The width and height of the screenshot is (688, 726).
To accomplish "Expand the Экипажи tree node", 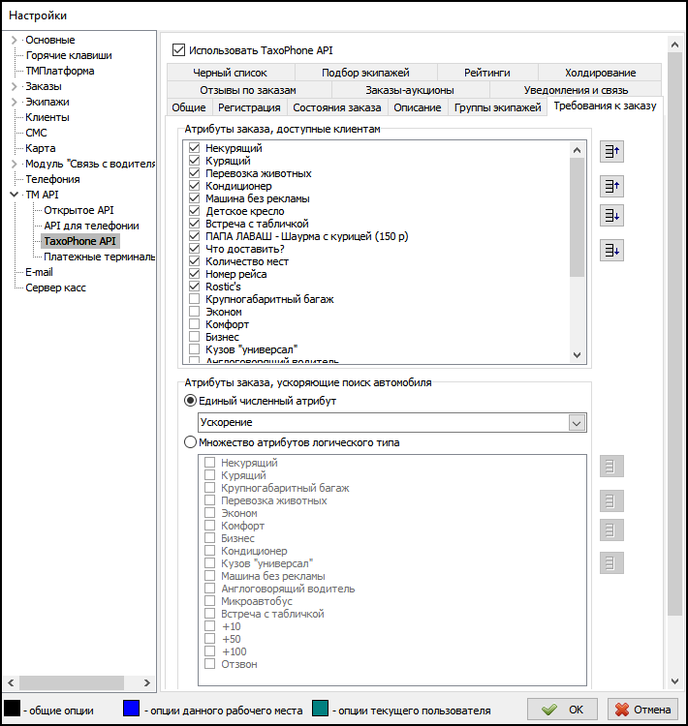I will coord(15,102).
